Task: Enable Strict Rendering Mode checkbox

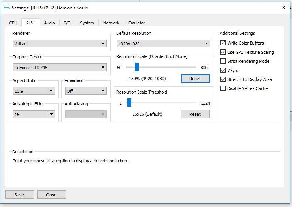Action: 223,61
